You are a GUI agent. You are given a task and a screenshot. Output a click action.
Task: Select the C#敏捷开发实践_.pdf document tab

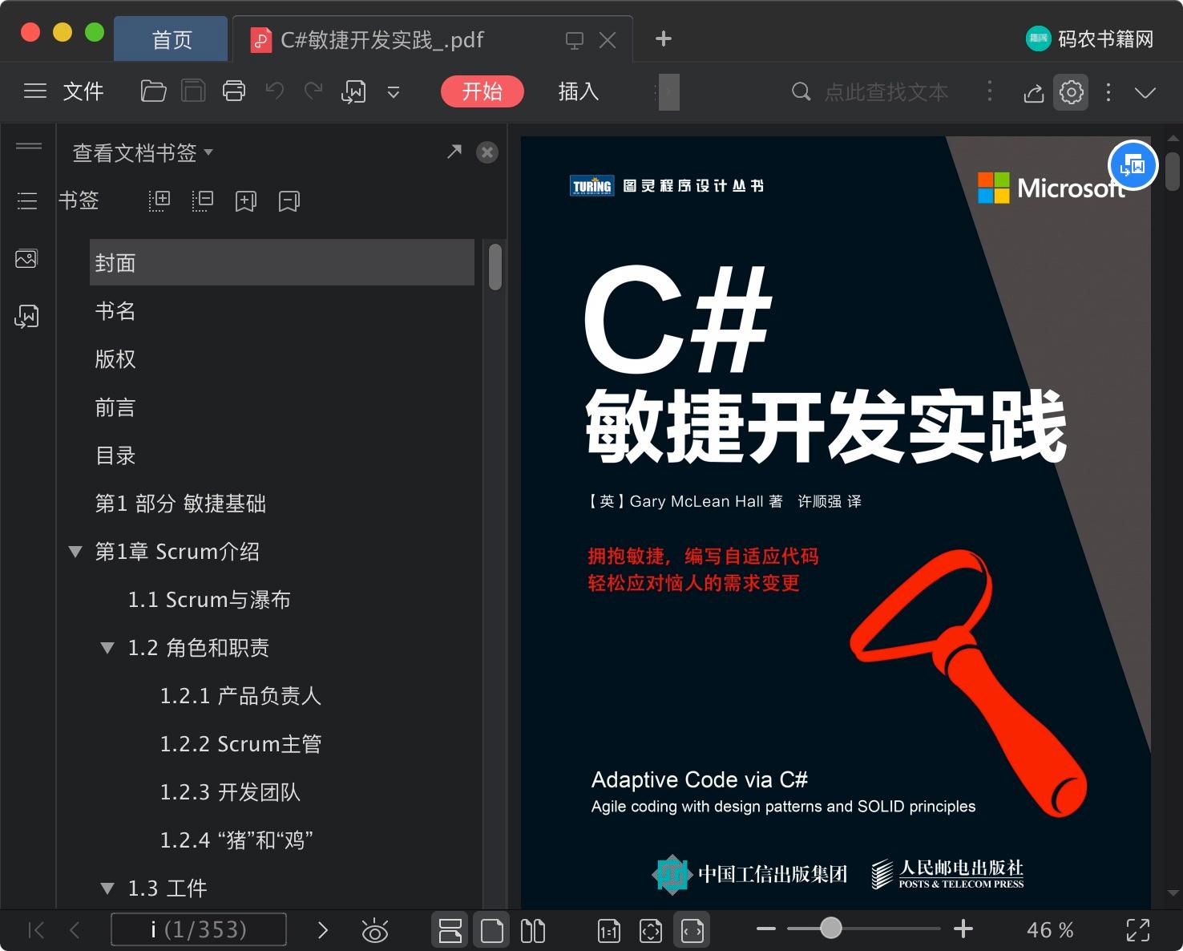click(x=382, y=39)
